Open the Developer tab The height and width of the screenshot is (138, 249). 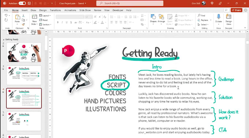coord(118,10)
